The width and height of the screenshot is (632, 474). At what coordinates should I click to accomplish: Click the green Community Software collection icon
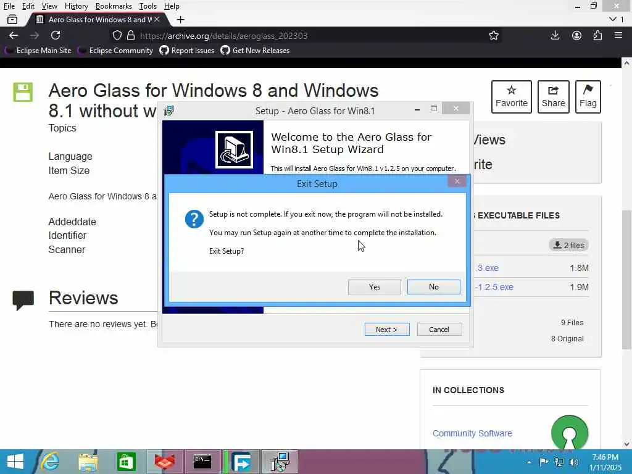(569, 433)
